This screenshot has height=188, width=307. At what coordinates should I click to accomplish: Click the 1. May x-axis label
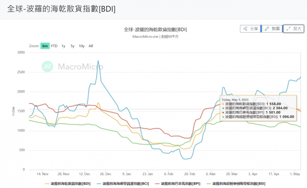tap(295, 174)
